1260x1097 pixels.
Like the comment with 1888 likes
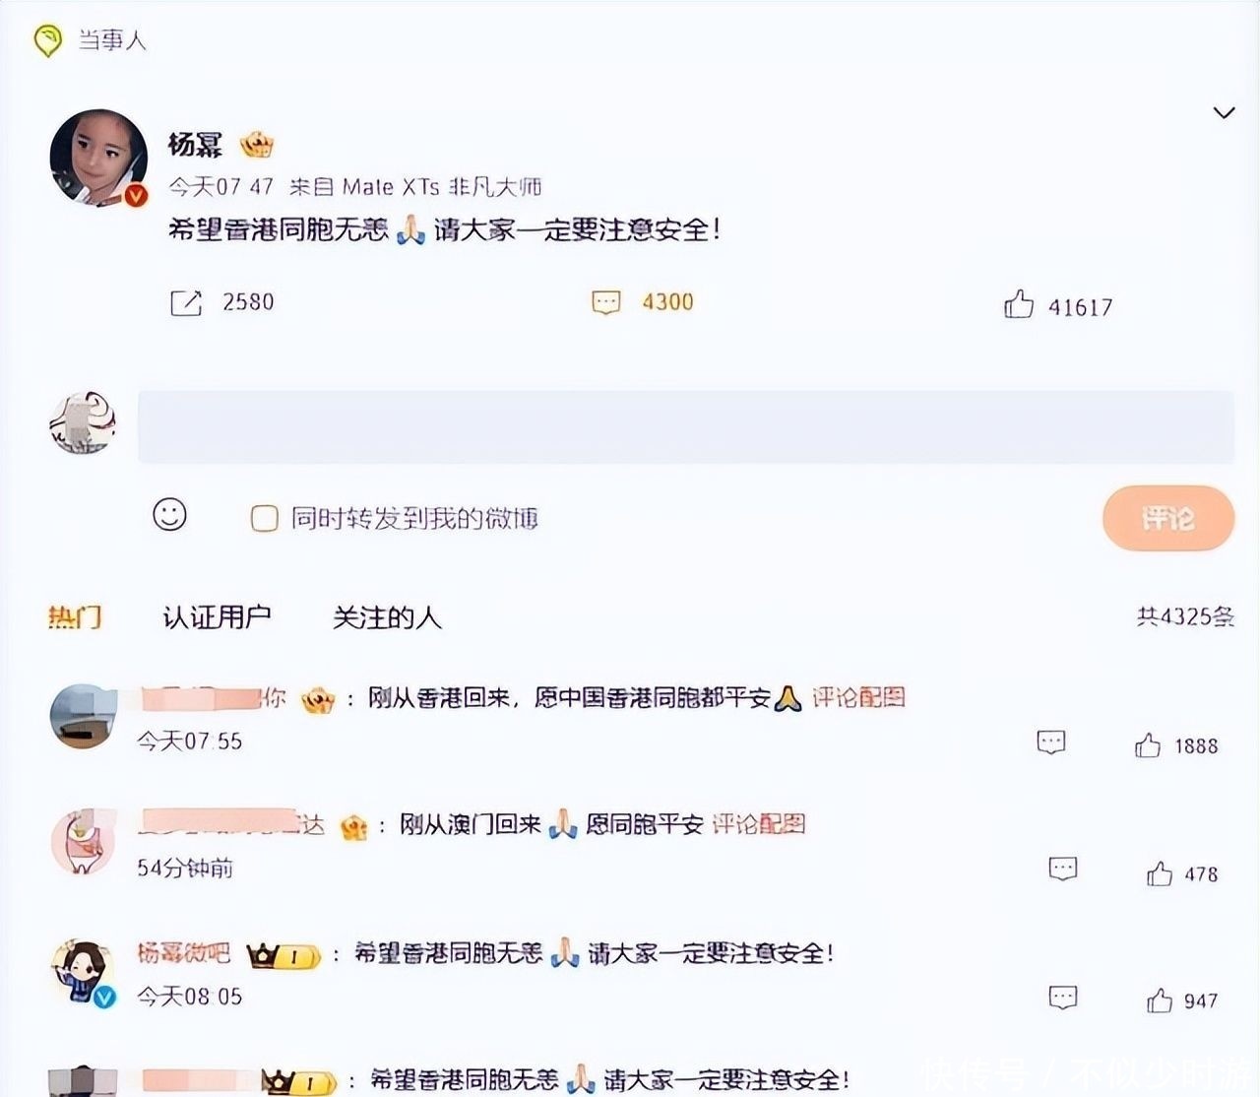pyautogui.click(x=1148, y=745)
